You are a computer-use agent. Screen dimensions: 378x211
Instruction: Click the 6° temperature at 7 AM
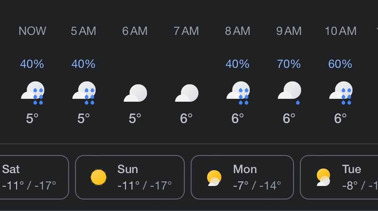point(186,118)
